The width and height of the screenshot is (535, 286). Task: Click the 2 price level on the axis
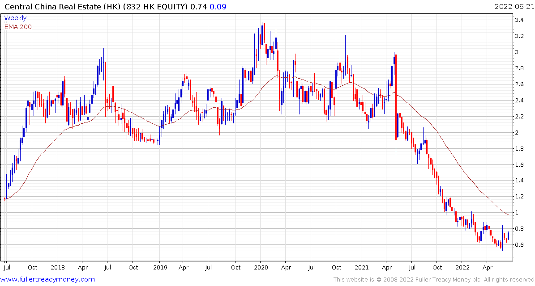[x=517, y=133]
